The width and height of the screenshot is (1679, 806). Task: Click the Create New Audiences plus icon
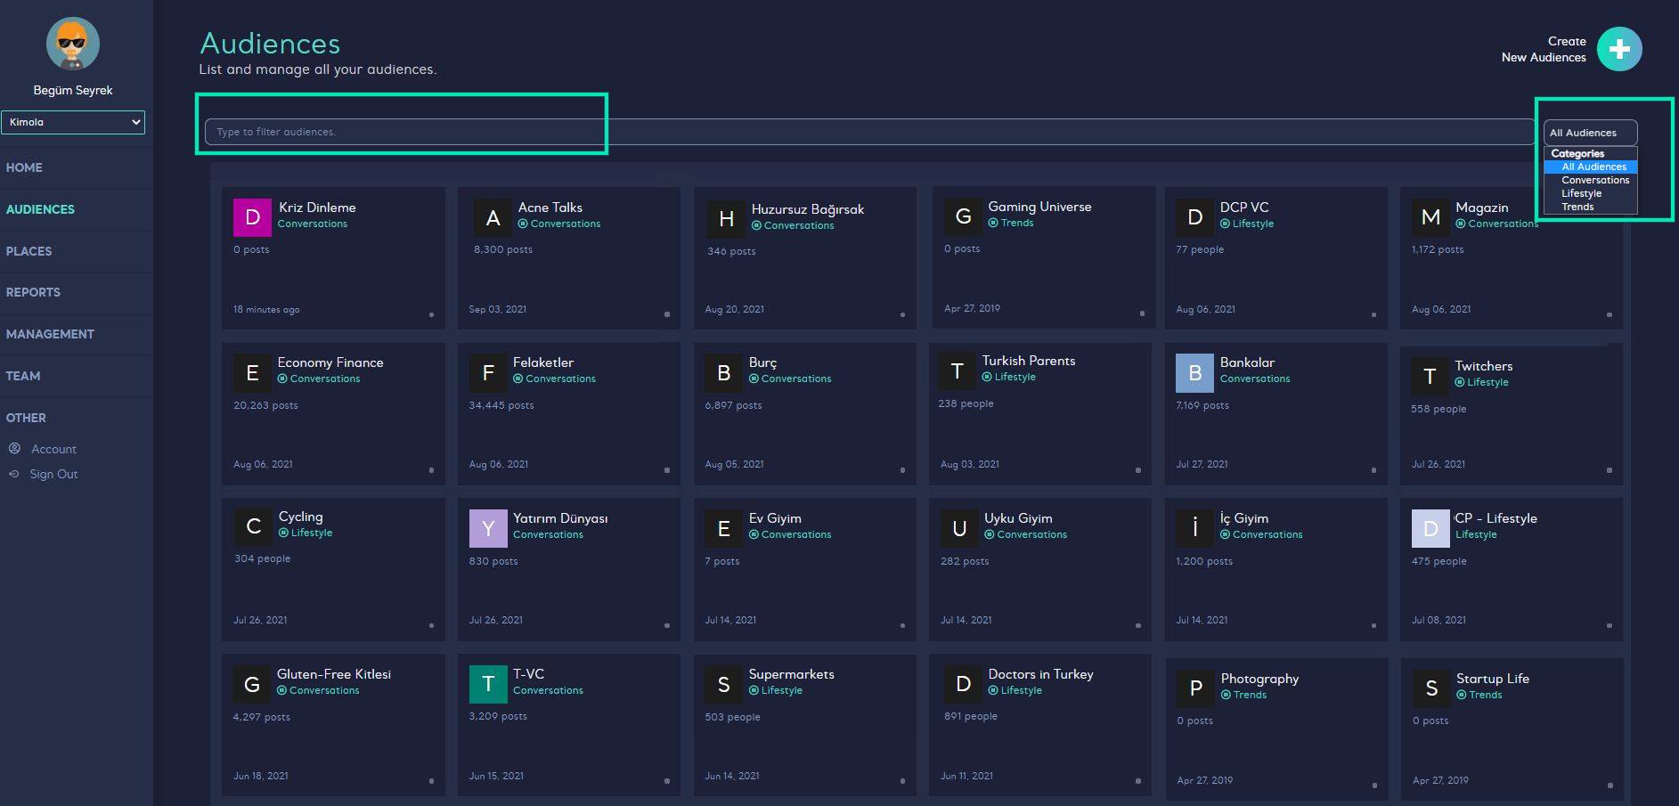1618,49
